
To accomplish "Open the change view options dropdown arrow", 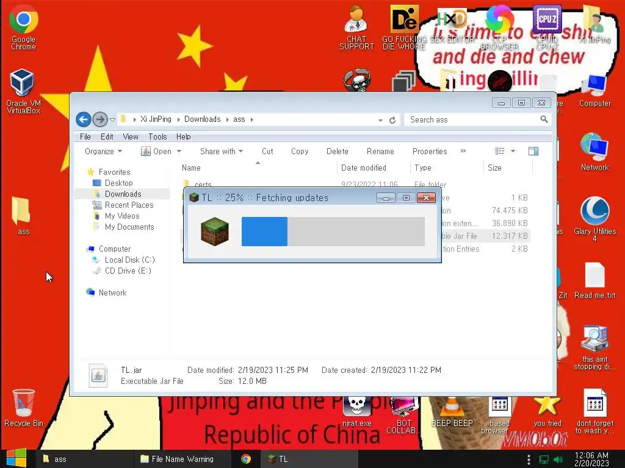I will tap(513, 151).
